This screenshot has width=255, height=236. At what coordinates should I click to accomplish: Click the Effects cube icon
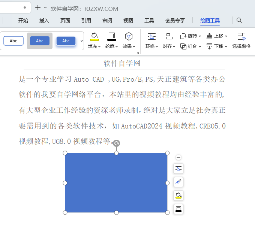click(129, 36)
